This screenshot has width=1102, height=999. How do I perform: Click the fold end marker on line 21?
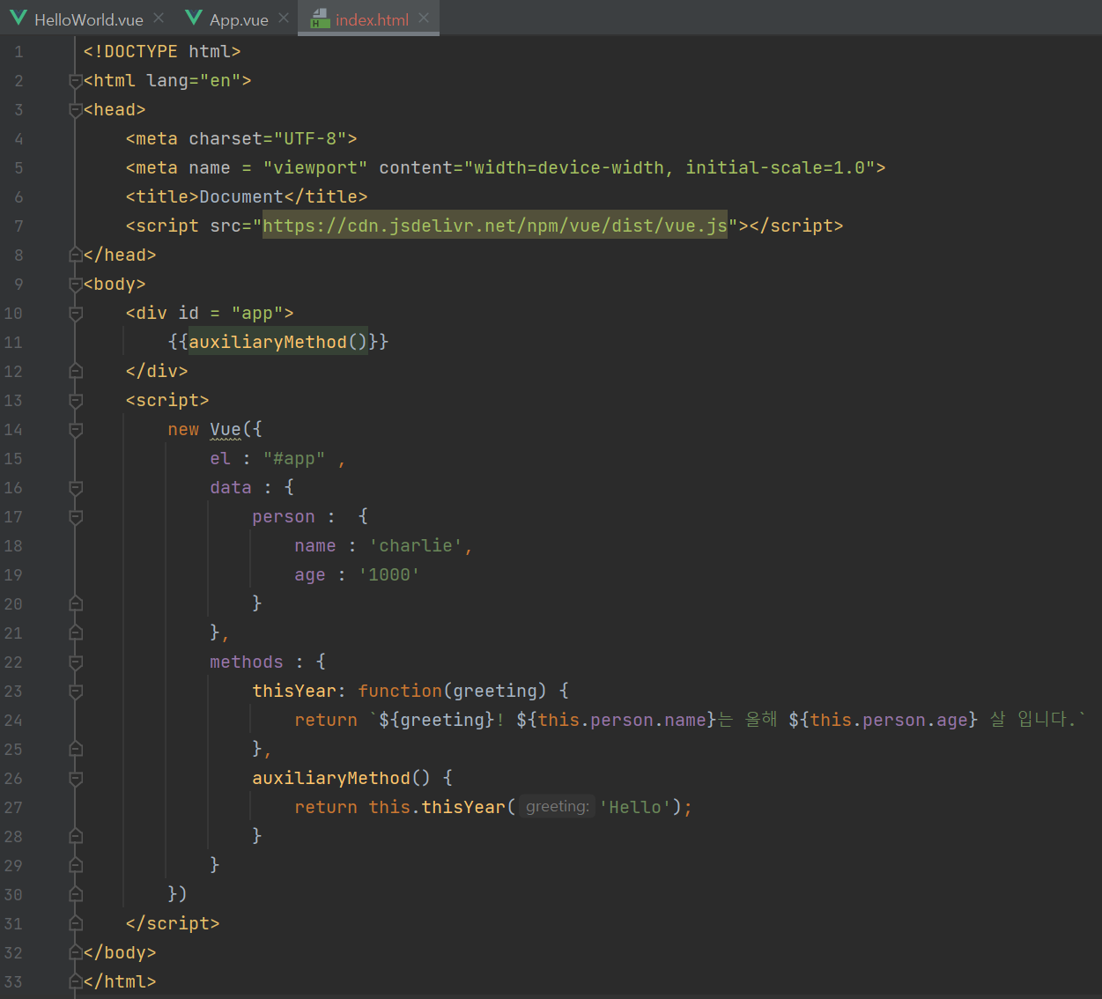click(76, 633)
